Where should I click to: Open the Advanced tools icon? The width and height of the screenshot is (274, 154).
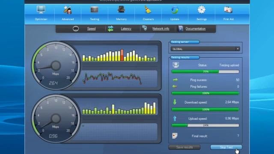68,10
